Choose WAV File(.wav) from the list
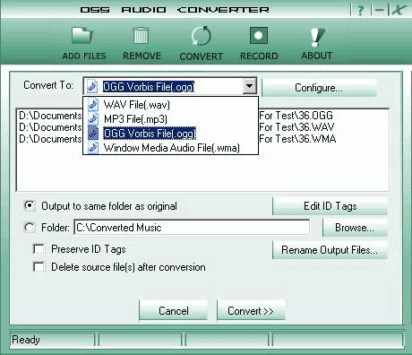 pyautogui.click(x=170, y=105)
